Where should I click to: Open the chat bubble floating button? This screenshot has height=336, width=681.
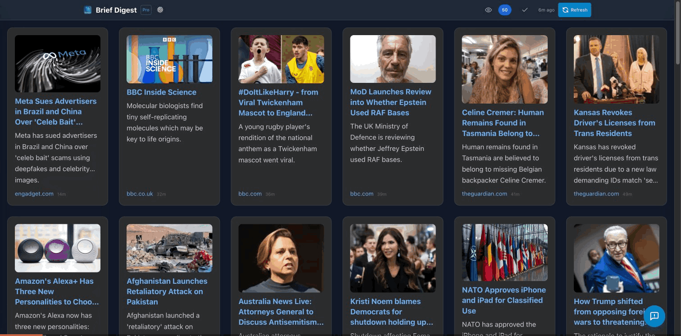654,316
